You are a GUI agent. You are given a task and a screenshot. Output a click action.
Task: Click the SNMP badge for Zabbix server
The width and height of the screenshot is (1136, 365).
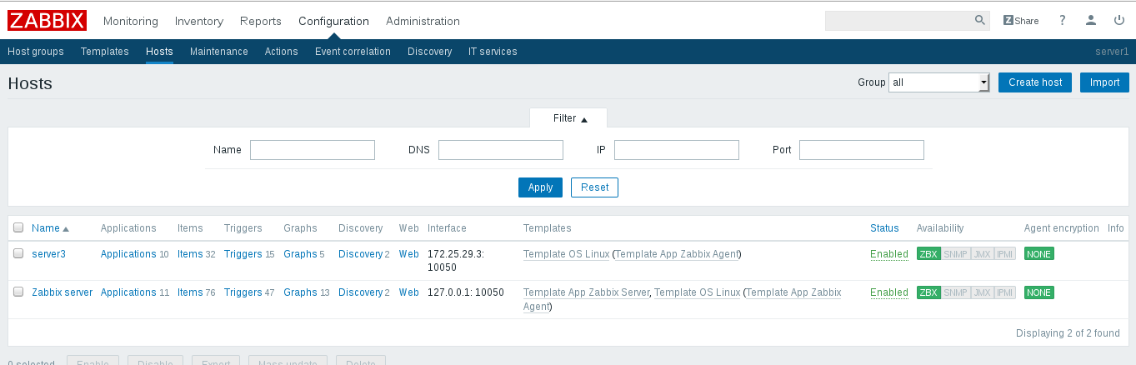pyautogui.click(x=954, y=292)
